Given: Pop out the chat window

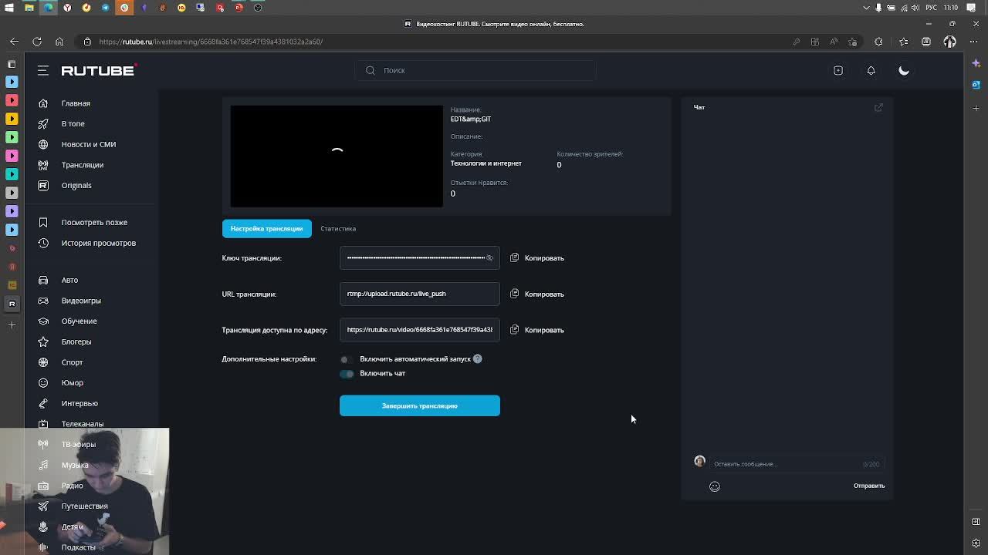Looking at the screenshot, I should (878, 108).
